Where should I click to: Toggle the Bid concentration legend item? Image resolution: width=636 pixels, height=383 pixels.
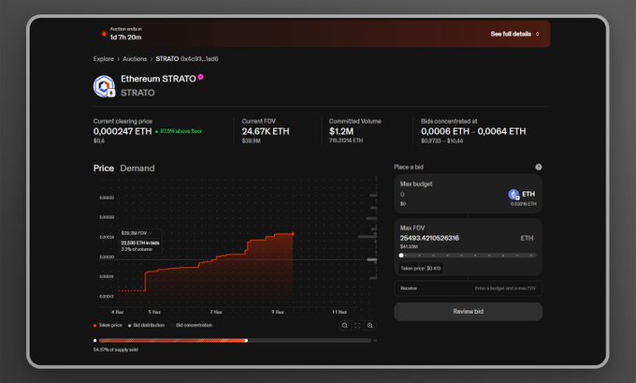tap(192, 325)
